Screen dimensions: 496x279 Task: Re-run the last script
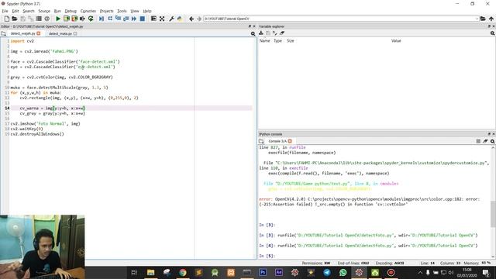[91, 19]
